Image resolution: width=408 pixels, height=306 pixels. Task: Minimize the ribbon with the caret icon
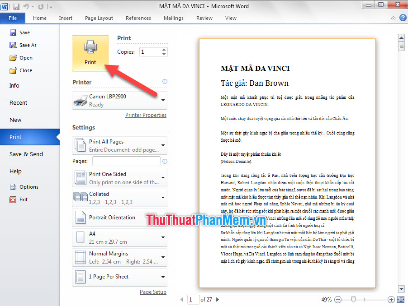393,18
